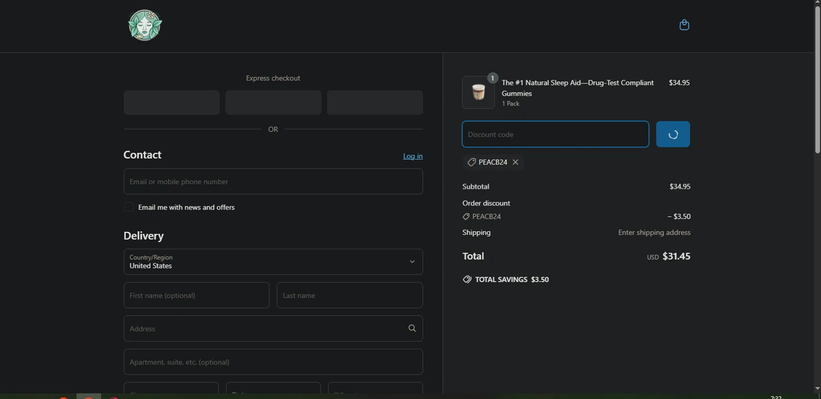Click into the Last name field

(x=350, y=295)
